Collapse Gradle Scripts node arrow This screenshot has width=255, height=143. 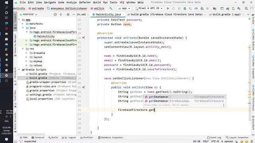coord(19,70)
